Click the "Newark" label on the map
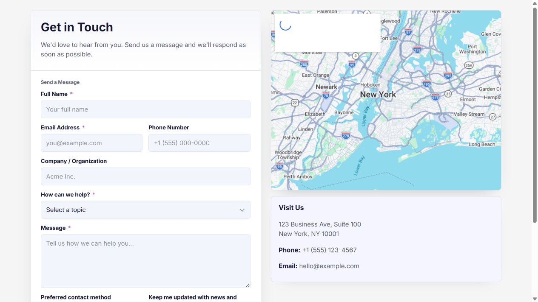538x302 pixels. click(327, 87)
